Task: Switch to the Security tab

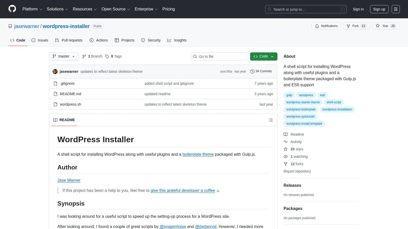Action: pos(151,40)
